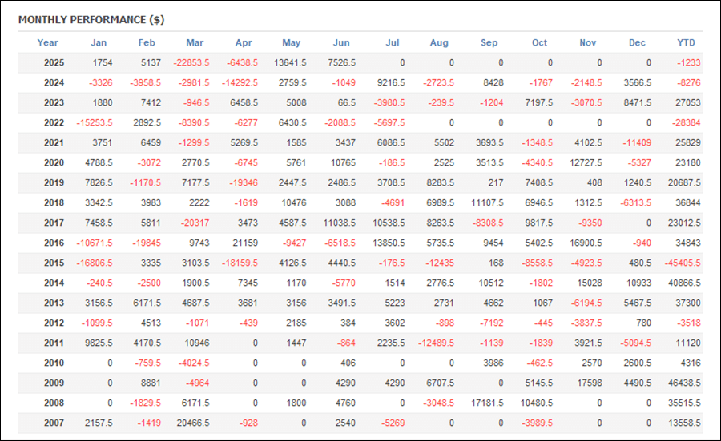Image resolution: width=721 pixels, height=441 pixels.
Task: Select the 2015 year row label
Action: (54, 263)
